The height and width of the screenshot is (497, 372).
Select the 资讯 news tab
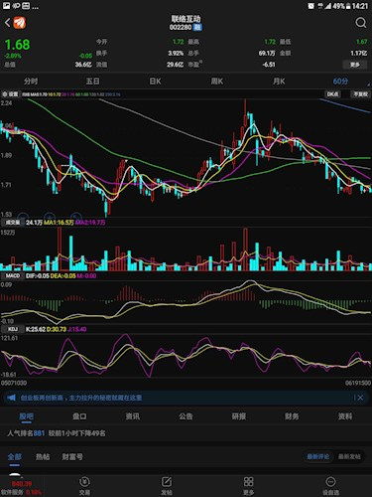point(132,416)
